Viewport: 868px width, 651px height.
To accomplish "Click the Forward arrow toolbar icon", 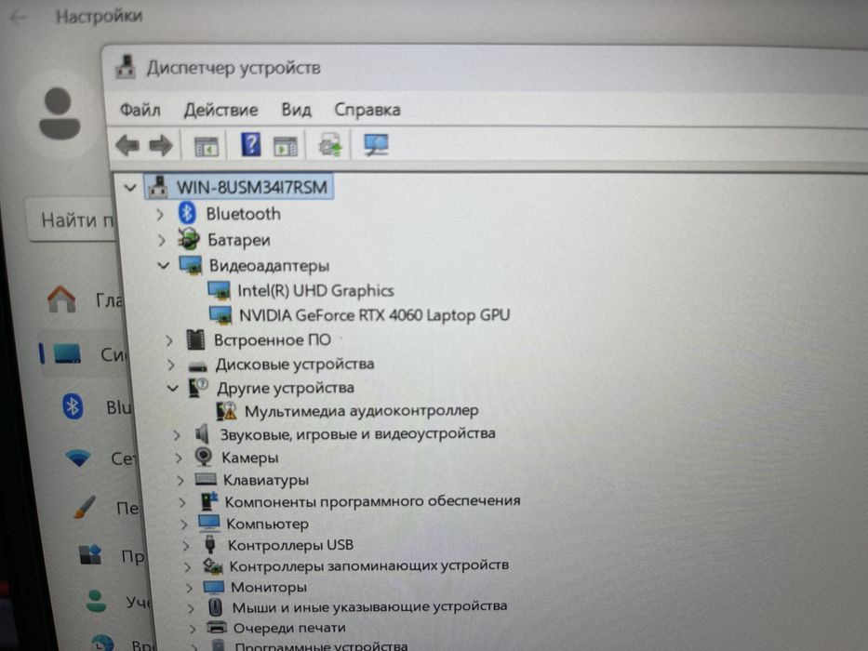I will 161,146.
